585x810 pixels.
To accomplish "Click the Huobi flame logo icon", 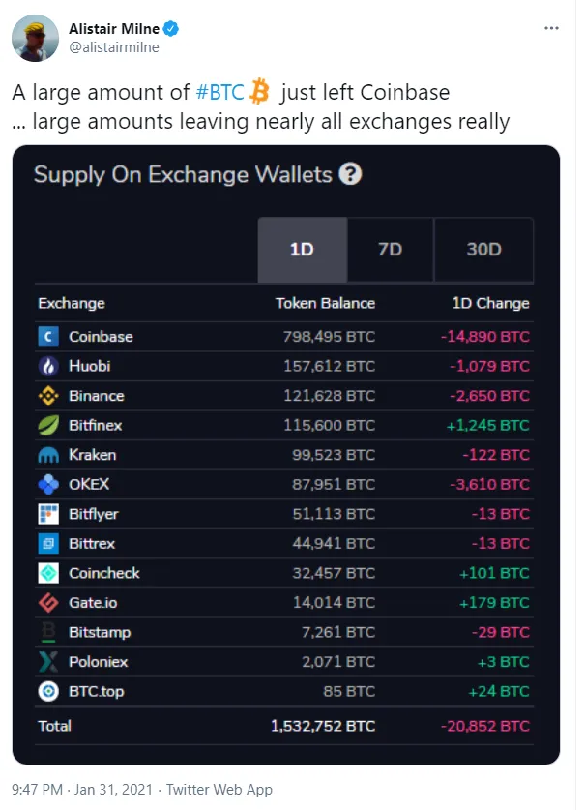I will pos(48,366).
